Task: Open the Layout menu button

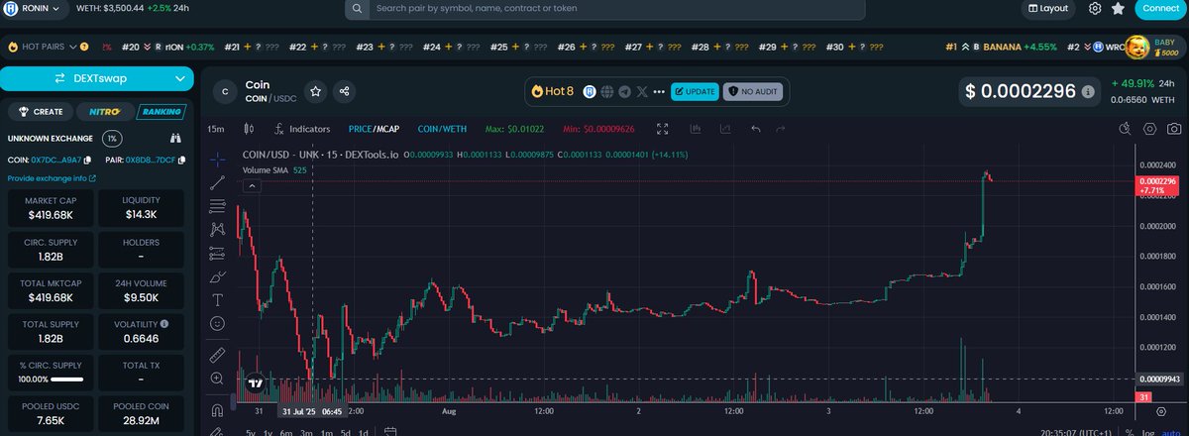Action: coord(1048,8)
